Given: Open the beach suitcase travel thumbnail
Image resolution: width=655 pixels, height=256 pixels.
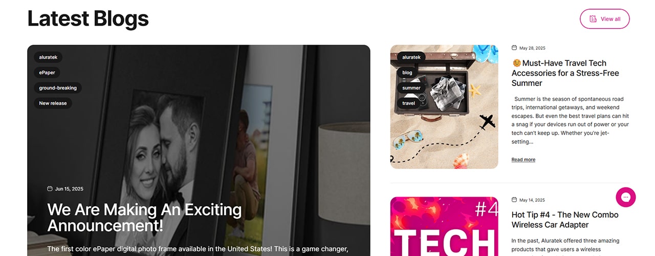Looking at the screenshot, I should [x=444, y=107].
